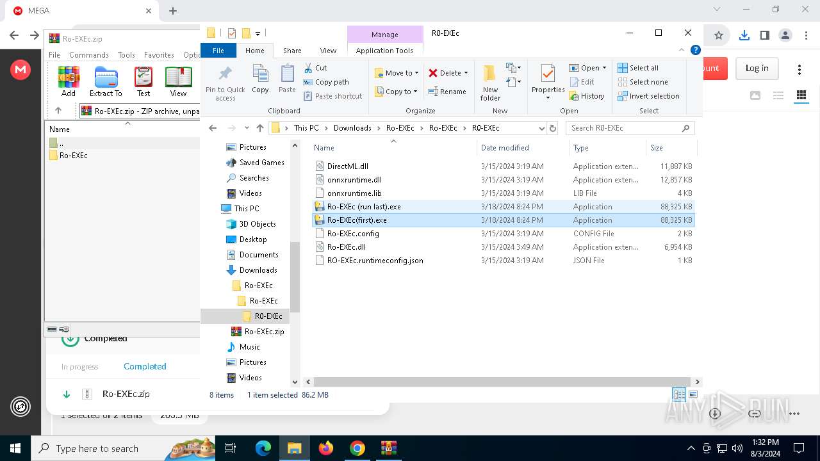Click the navigation pane vertical scrollbar
The height and width of the screenshot is (461, 820).
(x=295, y=278)
